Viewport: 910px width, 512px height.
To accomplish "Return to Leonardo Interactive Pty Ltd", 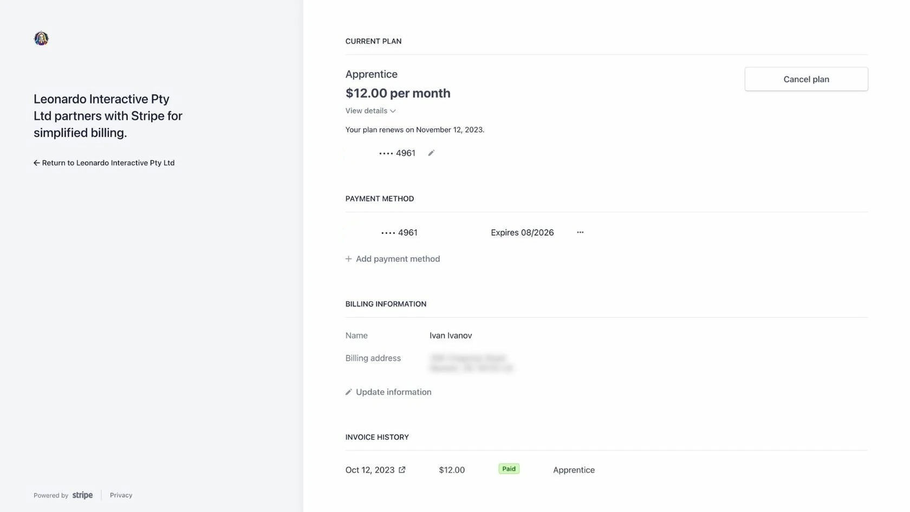I will point(104,163).
